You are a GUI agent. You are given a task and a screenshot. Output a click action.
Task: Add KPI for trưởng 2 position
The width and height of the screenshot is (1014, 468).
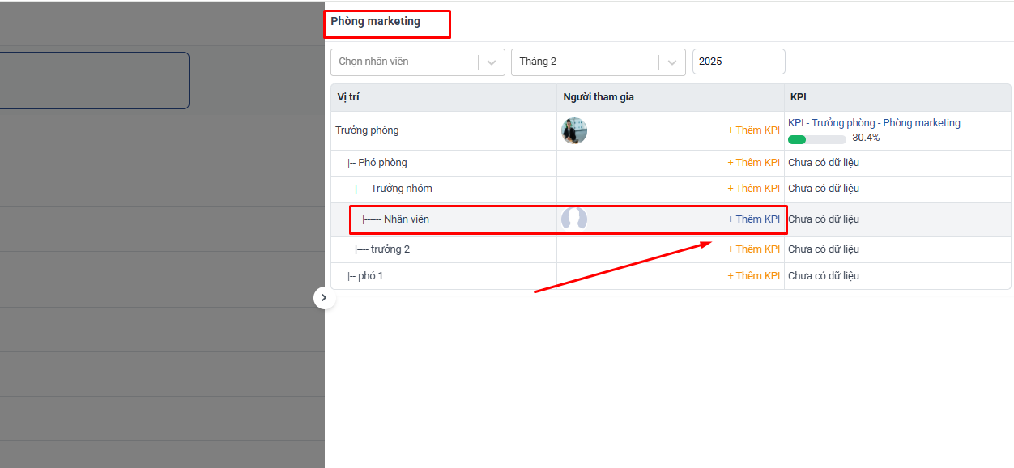tap(753, 249)
